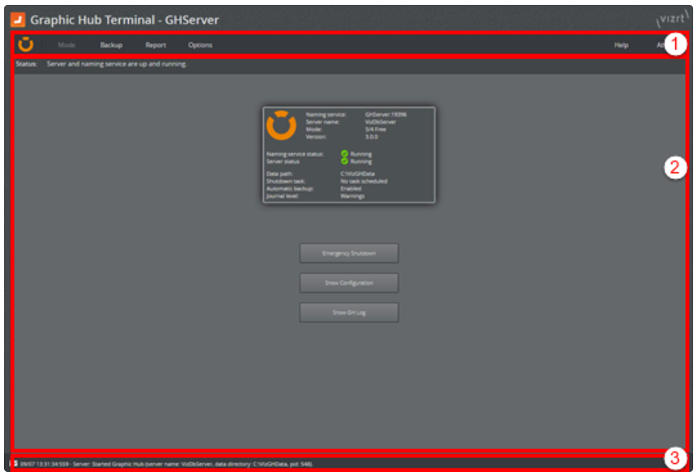Click the green check beside Server status

coord(345,161)
